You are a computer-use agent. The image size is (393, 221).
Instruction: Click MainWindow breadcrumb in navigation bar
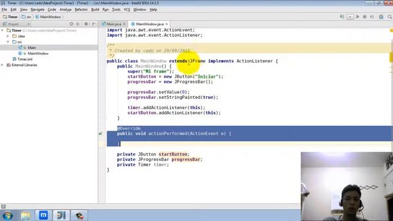pos(48,17)
